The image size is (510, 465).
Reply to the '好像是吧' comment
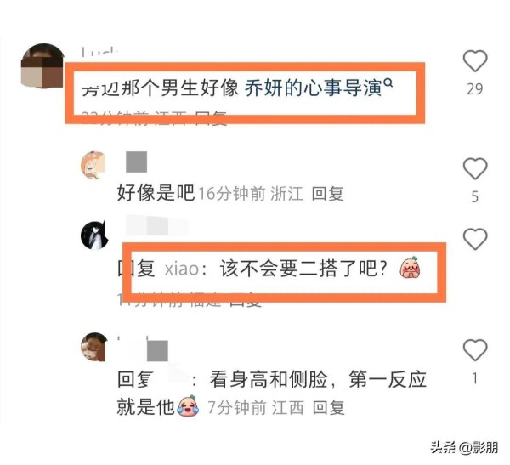click(327, 194)
